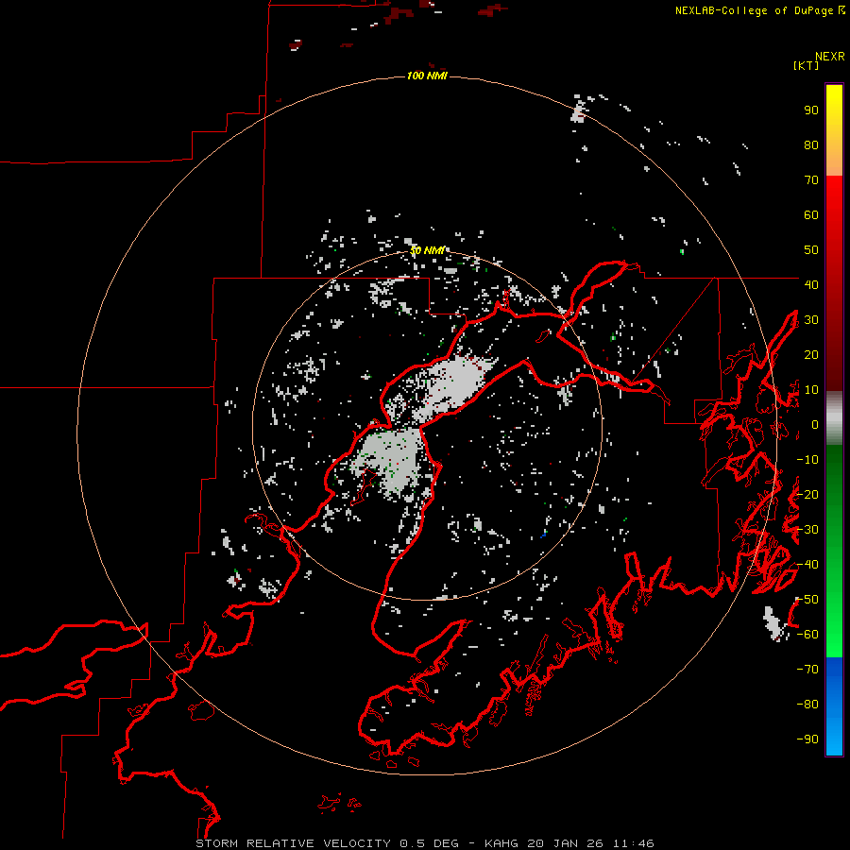Image resolution: width=850 pixels, height=850 pixels.
Task: Click the -10 value on the velocity scale
Action: pos(807,460)
